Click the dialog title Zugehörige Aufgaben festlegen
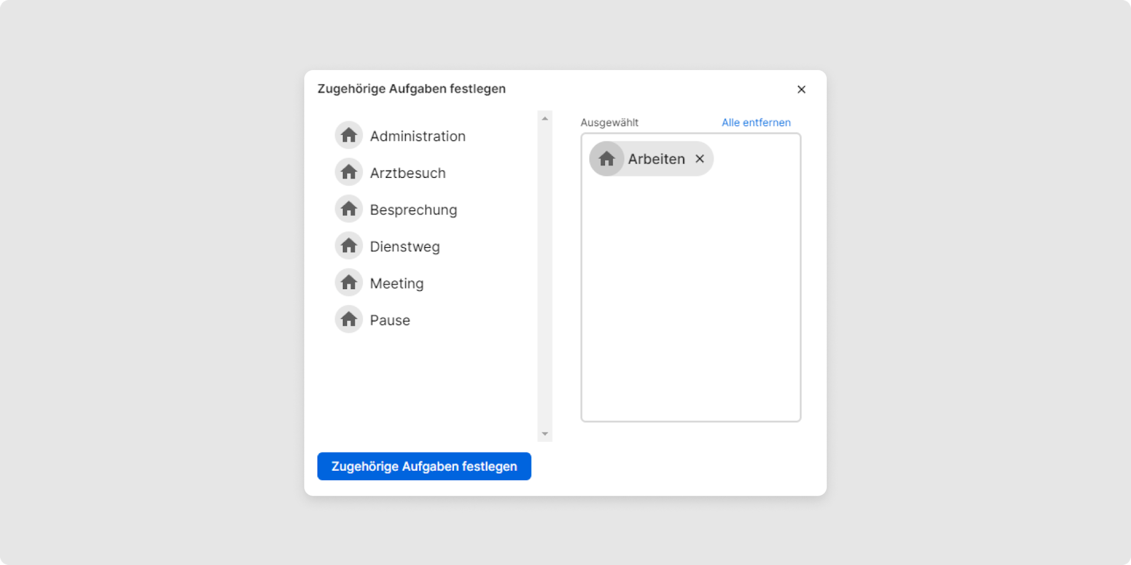Viewport: 1131px width, 565px height. [411, 89]
